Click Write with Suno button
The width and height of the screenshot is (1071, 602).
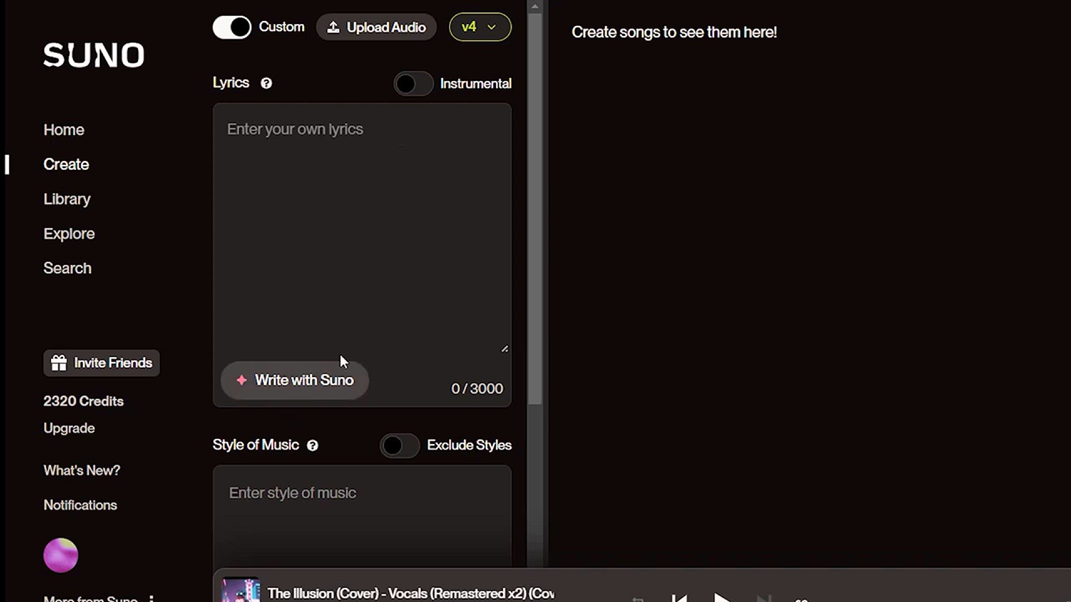click(295, 380)
